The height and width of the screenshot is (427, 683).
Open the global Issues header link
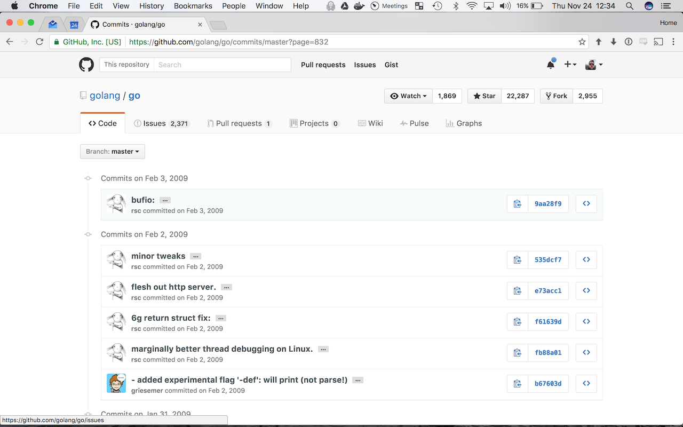[x=365, y=65]
